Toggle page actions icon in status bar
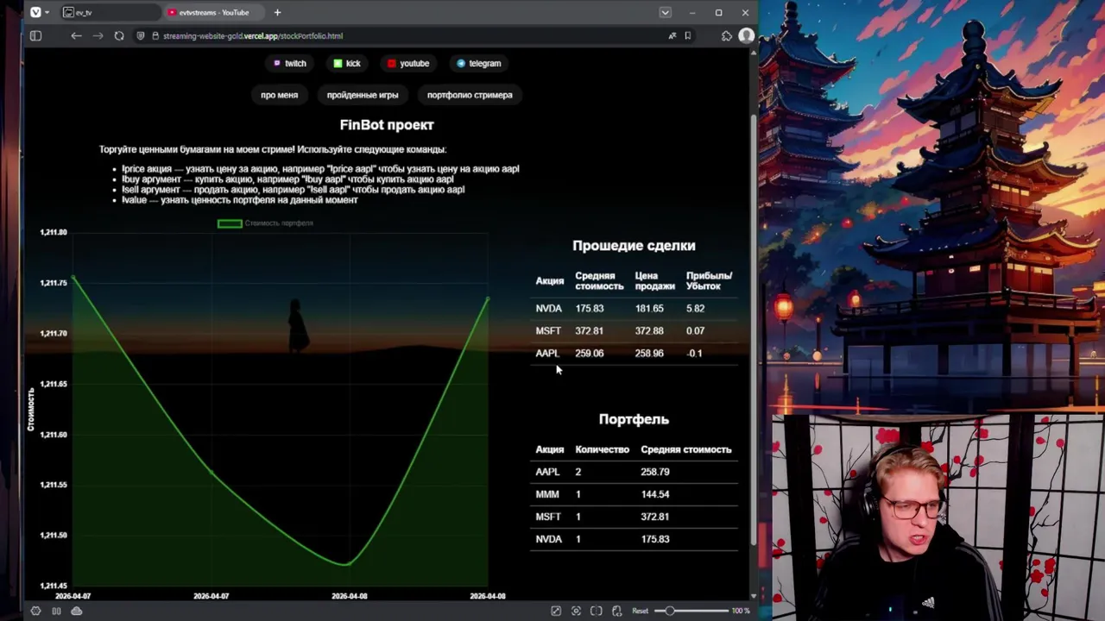The image size is (1105, 621). click(616, 611)
